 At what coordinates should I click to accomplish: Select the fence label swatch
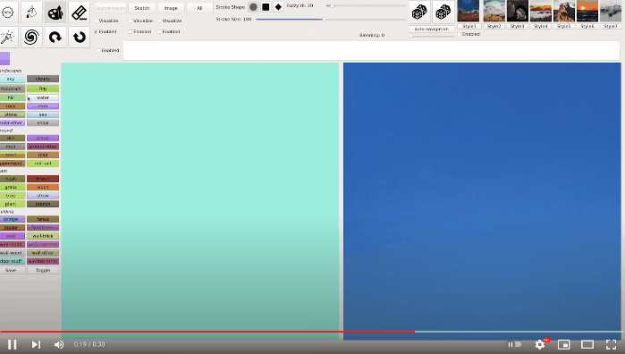(43, 219)
